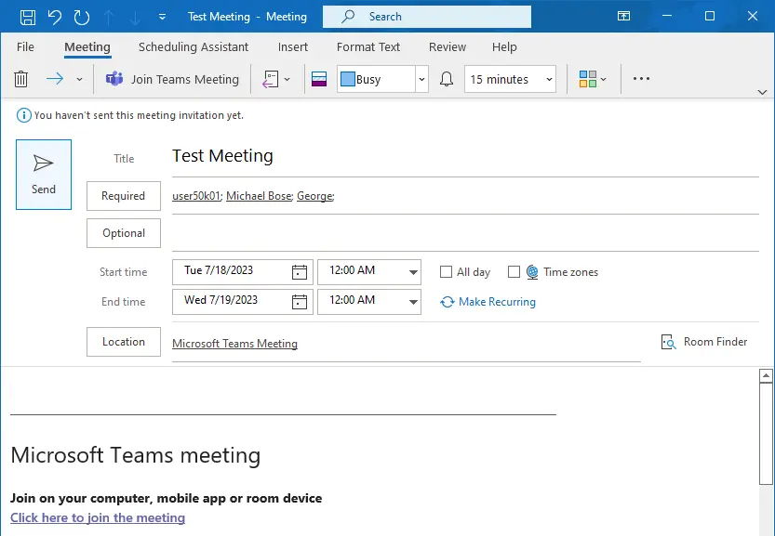Image resolution: width=775 pixels, height=536 pixels.
Task: Switch to Scheduling Assistant tab
Action: tap(194, 46)
